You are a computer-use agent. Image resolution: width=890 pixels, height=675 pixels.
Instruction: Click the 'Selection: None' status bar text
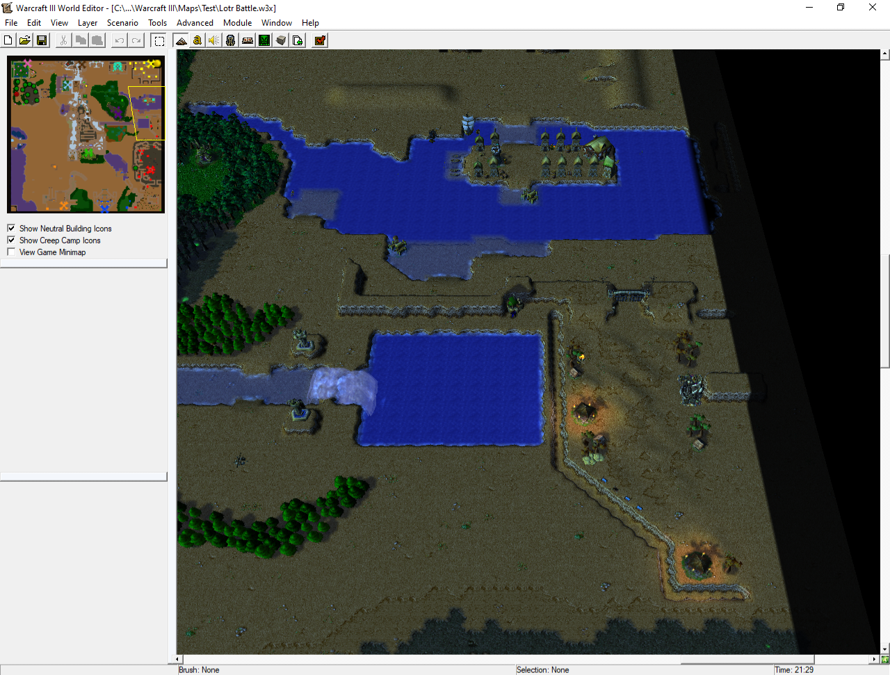[x=542, y=670]
